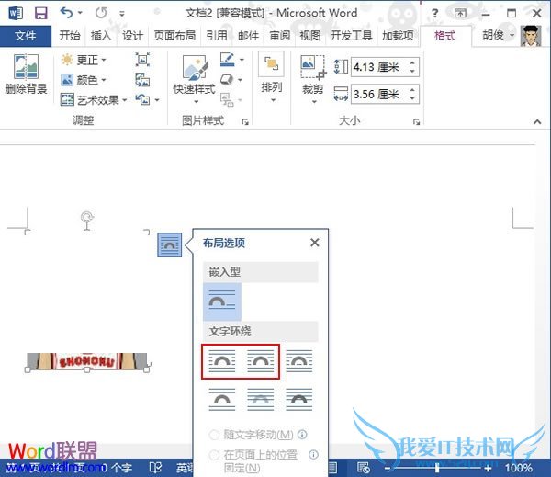The width and height of the screenshot is (551, 477).
Task: Choose the Tight text wrapping option
Action: pos(260,360)
